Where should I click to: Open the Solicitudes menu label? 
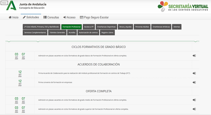click(32, 17)
